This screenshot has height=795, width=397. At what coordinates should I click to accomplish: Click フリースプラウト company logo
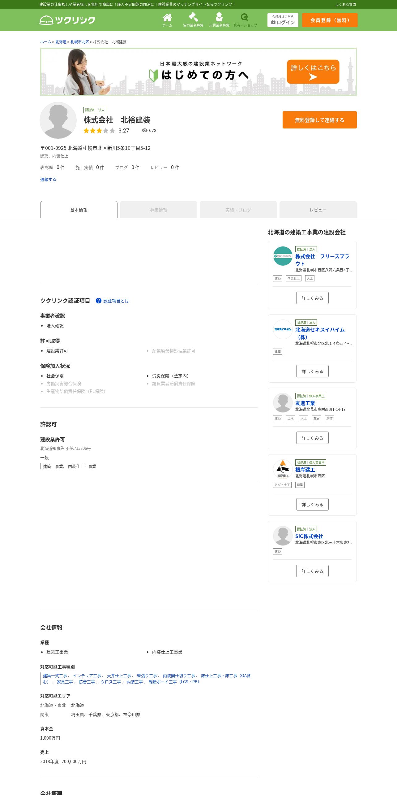pyautogui.click(x=283, y=256)
